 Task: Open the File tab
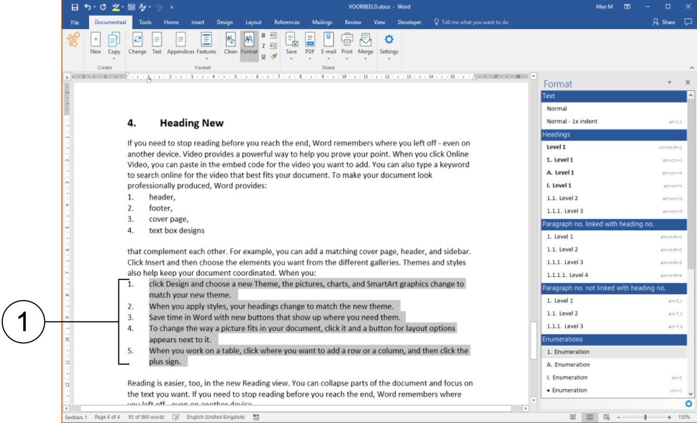75,22
